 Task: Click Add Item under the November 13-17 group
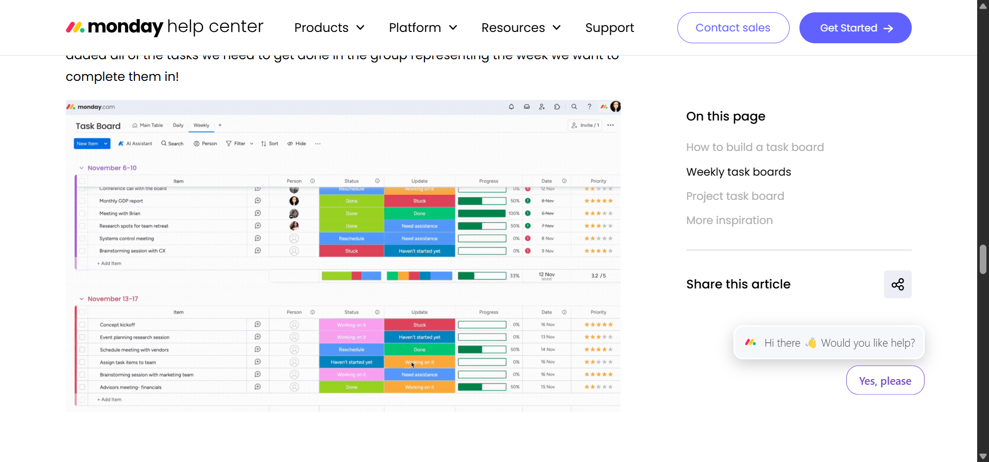tap(109, 400)
